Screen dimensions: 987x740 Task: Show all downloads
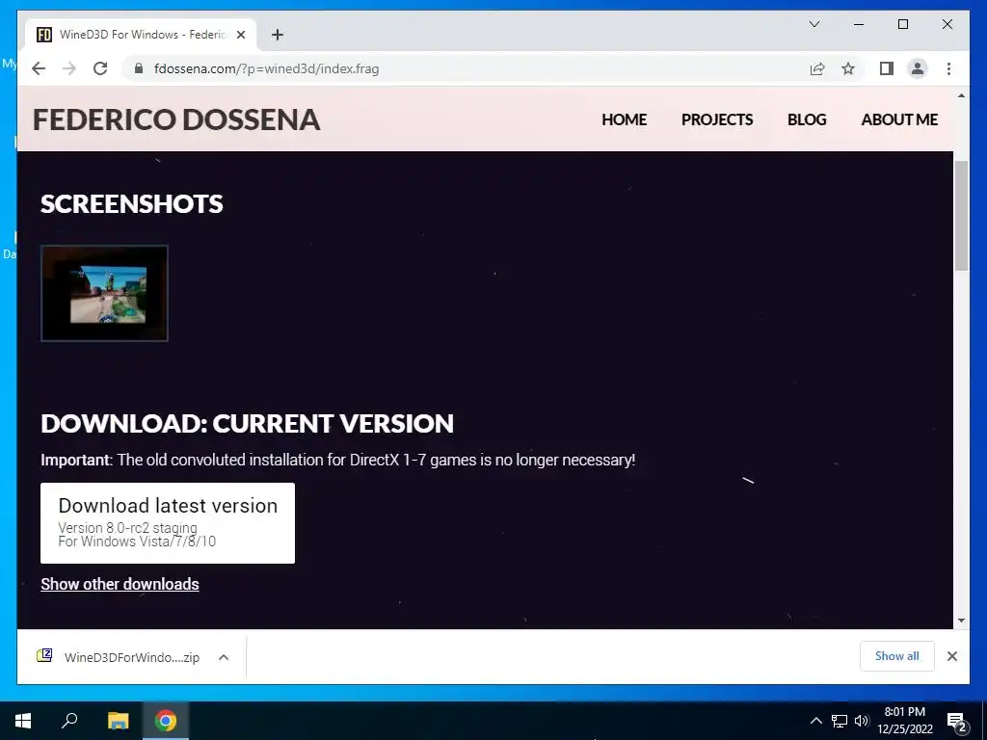(x=897, y=655)
